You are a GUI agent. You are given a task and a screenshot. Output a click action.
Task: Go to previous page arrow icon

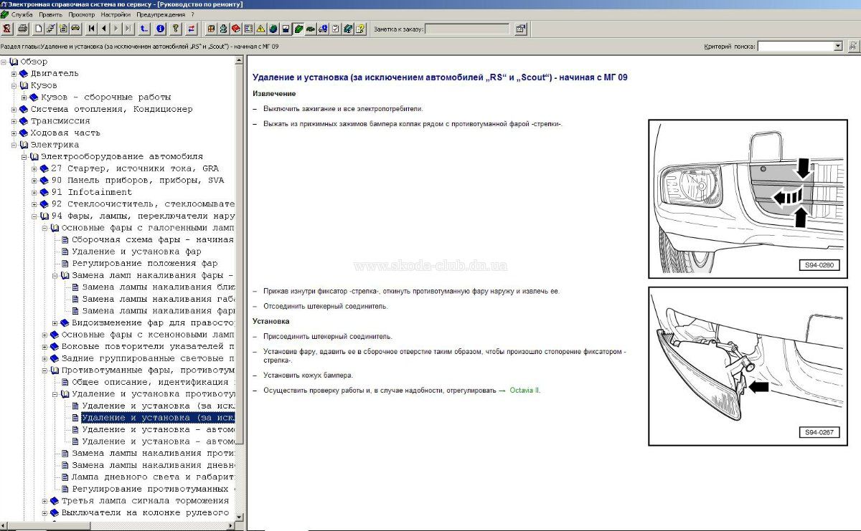(104, 29)
